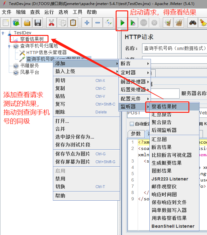The image size is (207, 235).
Task: Choose BeanShell Listener
Action: [174, 226]
